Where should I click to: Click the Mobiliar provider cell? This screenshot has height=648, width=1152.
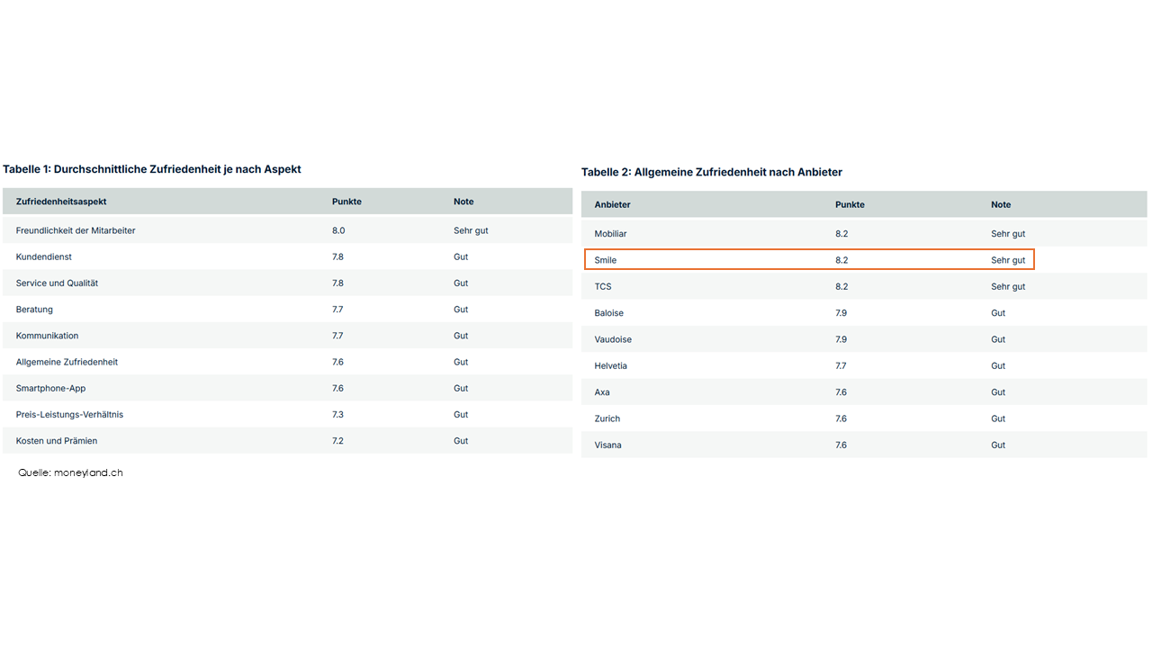click(x=610, y=234)
